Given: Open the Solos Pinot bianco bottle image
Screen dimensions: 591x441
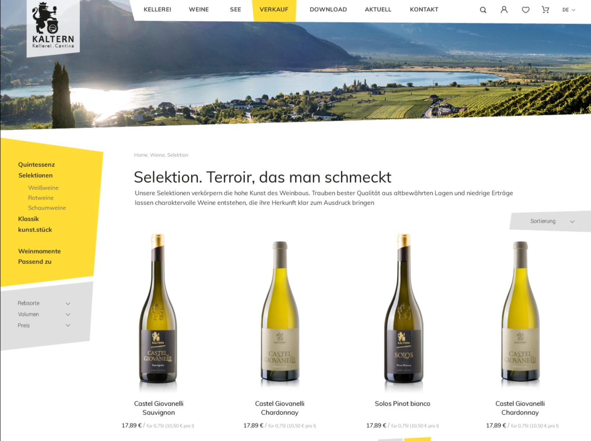Looking at the screenshot, I should (x=403, y=313).
